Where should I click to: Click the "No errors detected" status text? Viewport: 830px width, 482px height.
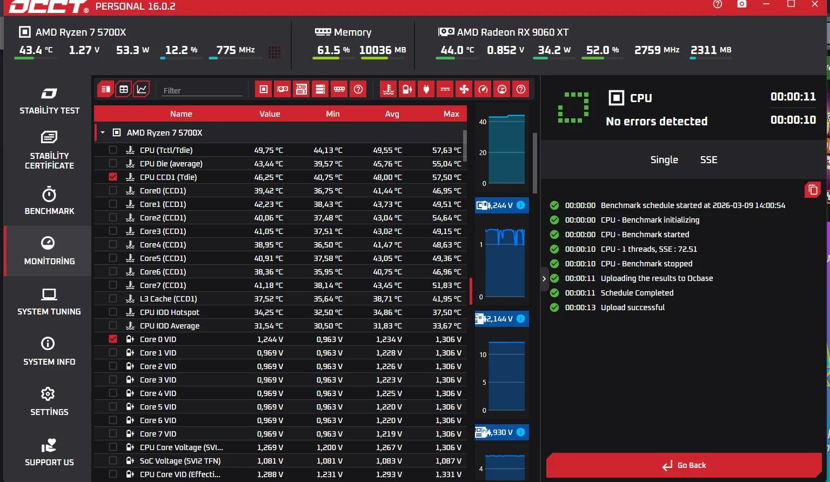point(657,121)
